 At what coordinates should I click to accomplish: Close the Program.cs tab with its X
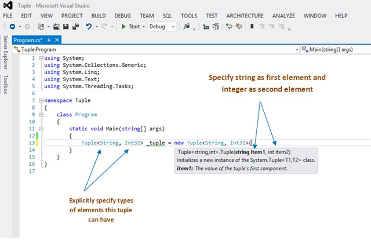click(x=56, y=41)
